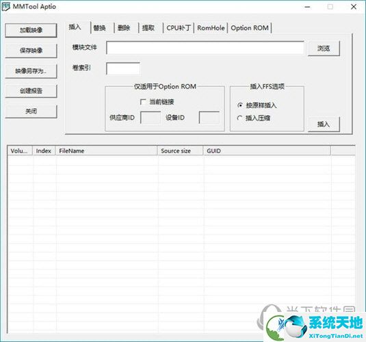Switch to the 替换 (Replace) tab
This screenshot has width=366, height=342.
click(x=102, y=28)
